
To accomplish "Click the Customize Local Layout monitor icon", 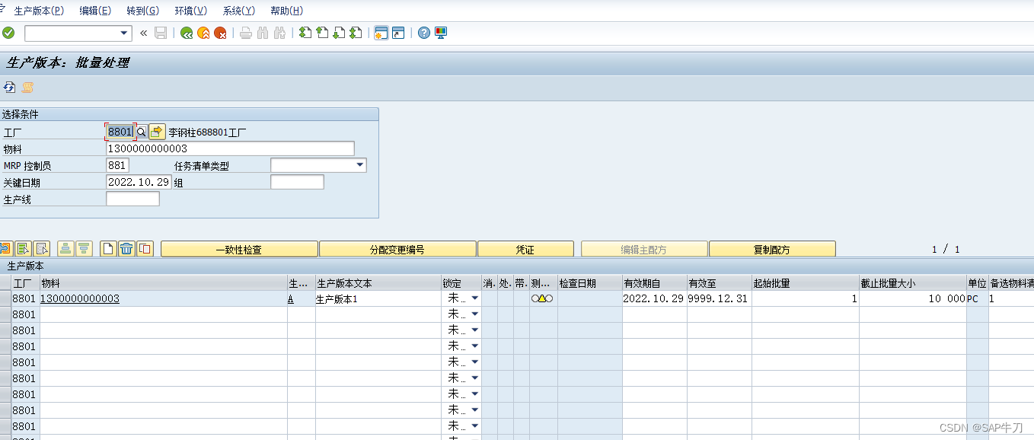I will 441,33.
